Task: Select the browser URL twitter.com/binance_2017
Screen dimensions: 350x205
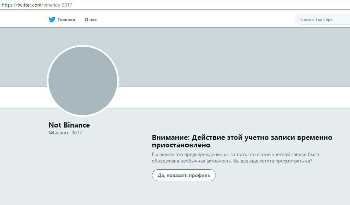Action: click(37, 5)
